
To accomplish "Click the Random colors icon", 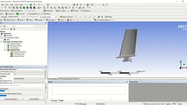I will [75, 11].
